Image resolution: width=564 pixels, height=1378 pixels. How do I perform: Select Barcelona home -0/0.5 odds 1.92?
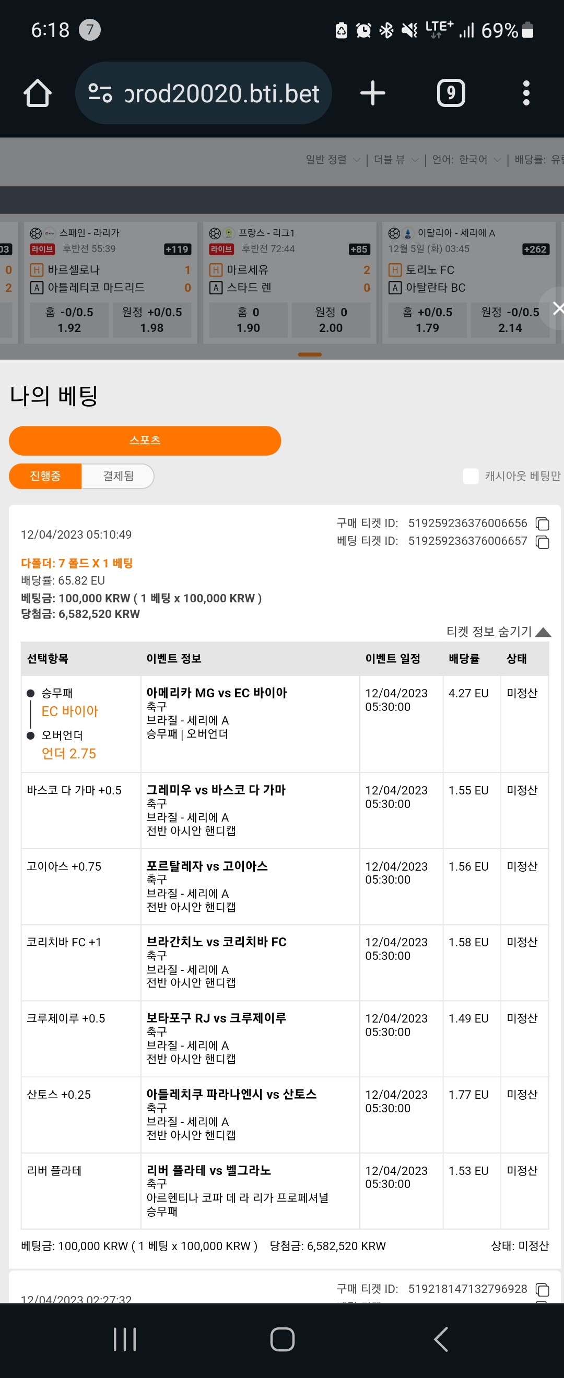[x=69, y=320]
